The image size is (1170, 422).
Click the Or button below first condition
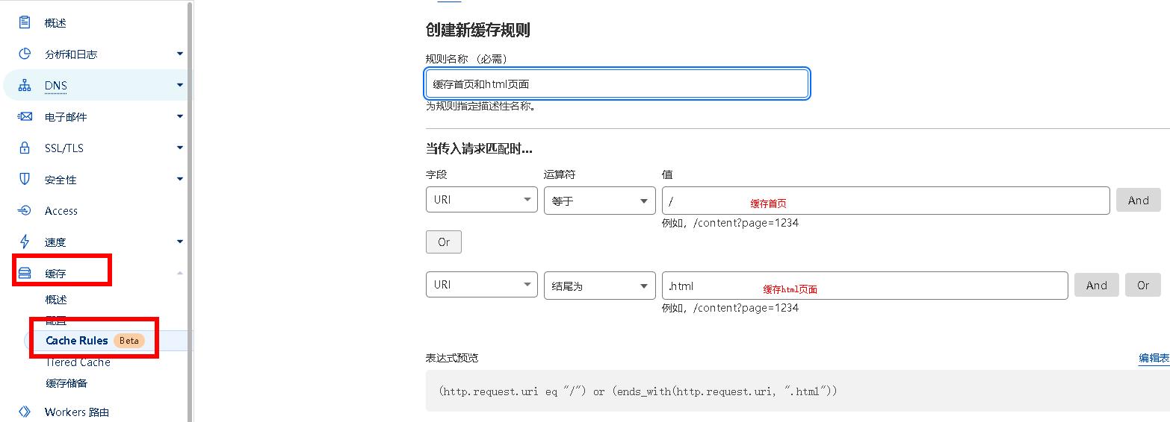(444, 242)
